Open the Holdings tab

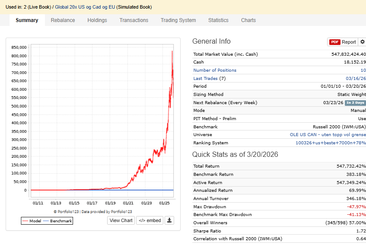pos(97,20)
